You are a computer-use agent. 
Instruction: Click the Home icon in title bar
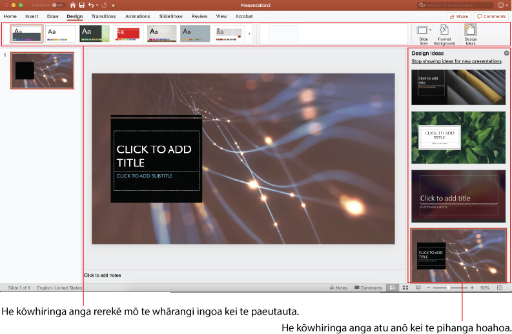tap(73, 5)
